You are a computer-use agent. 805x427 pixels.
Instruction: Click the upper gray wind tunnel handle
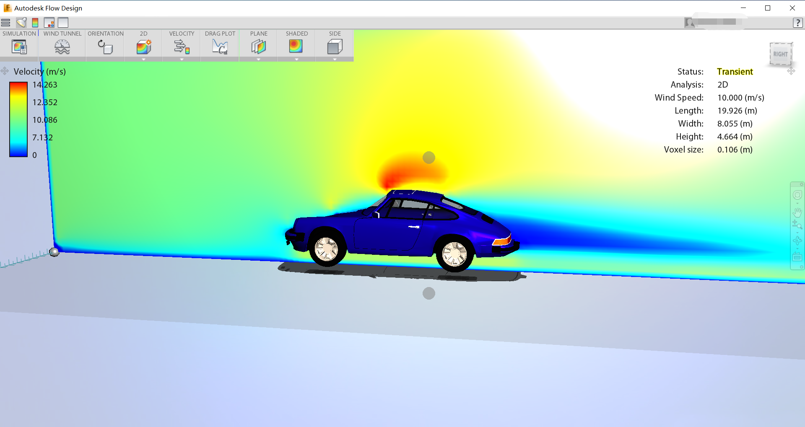click(x=428, y=158)
